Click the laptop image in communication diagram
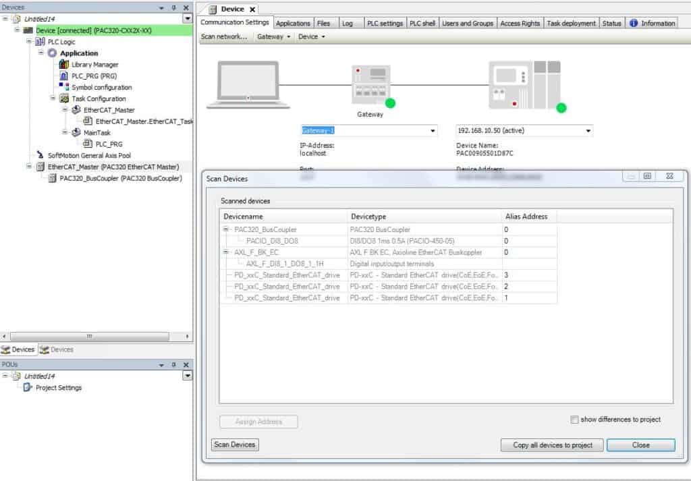This screenshot has width=691, height=481. pyautogui.click(x=248, y=84)
